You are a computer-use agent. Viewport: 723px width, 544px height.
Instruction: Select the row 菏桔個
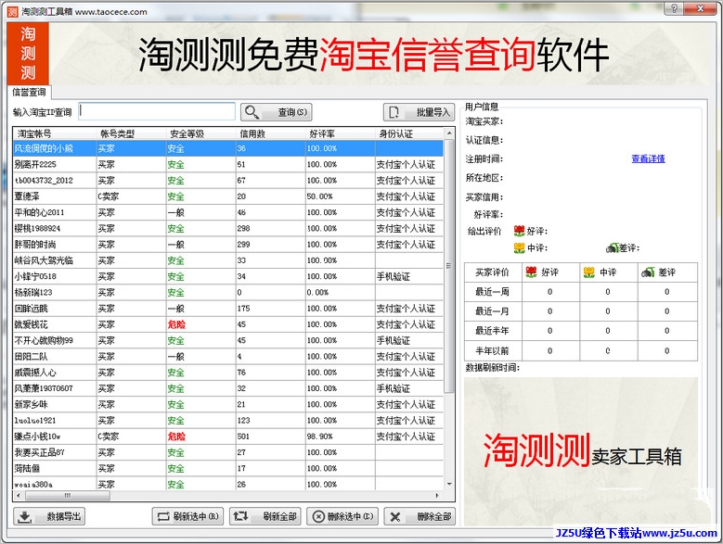228,469
